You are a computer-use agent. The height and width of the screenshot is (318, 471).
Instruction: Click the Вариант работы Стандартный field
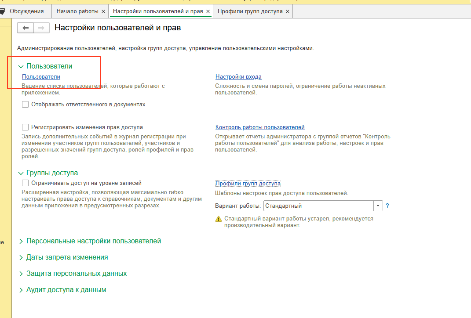[x=318, y=206]
